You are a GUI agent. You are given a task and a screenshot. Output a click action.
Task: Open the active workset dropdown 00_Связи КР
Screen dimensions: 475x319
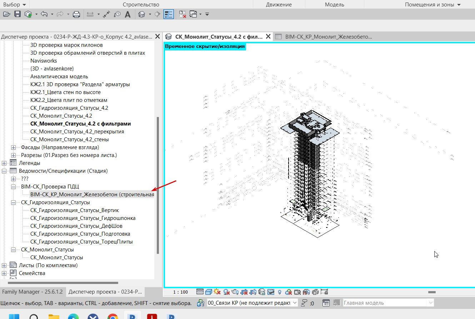(252, 303)
